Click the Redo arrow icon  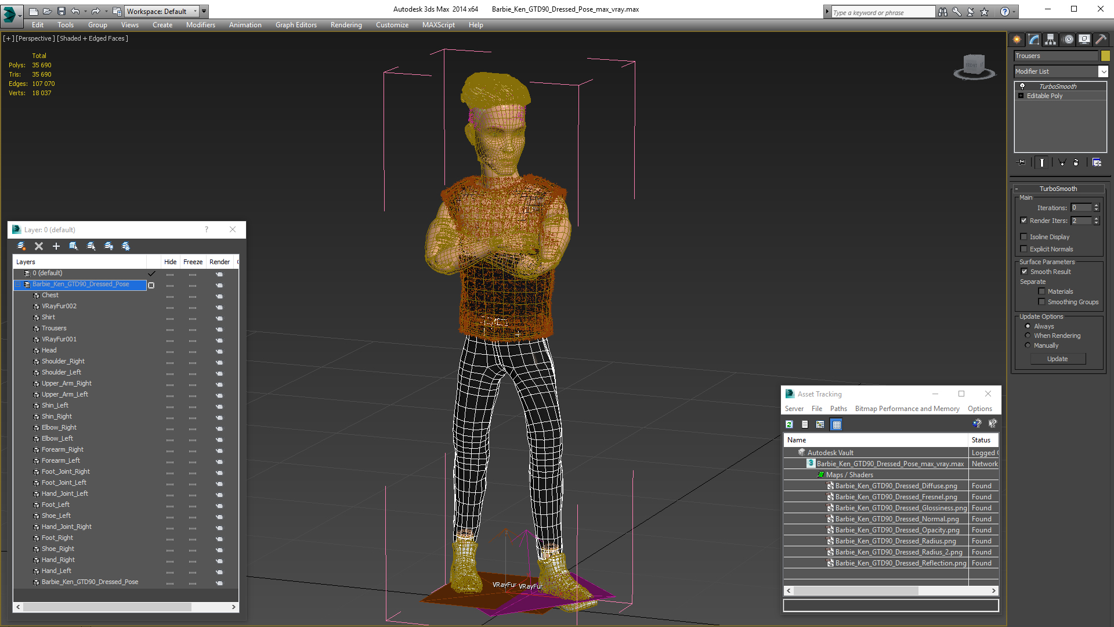tap(96, 11)
